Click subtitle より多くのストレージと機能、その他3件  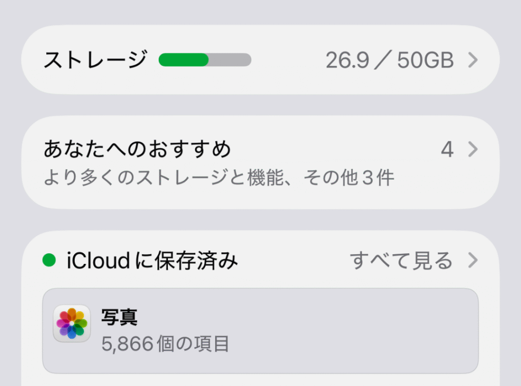click(x=219, y=178)
